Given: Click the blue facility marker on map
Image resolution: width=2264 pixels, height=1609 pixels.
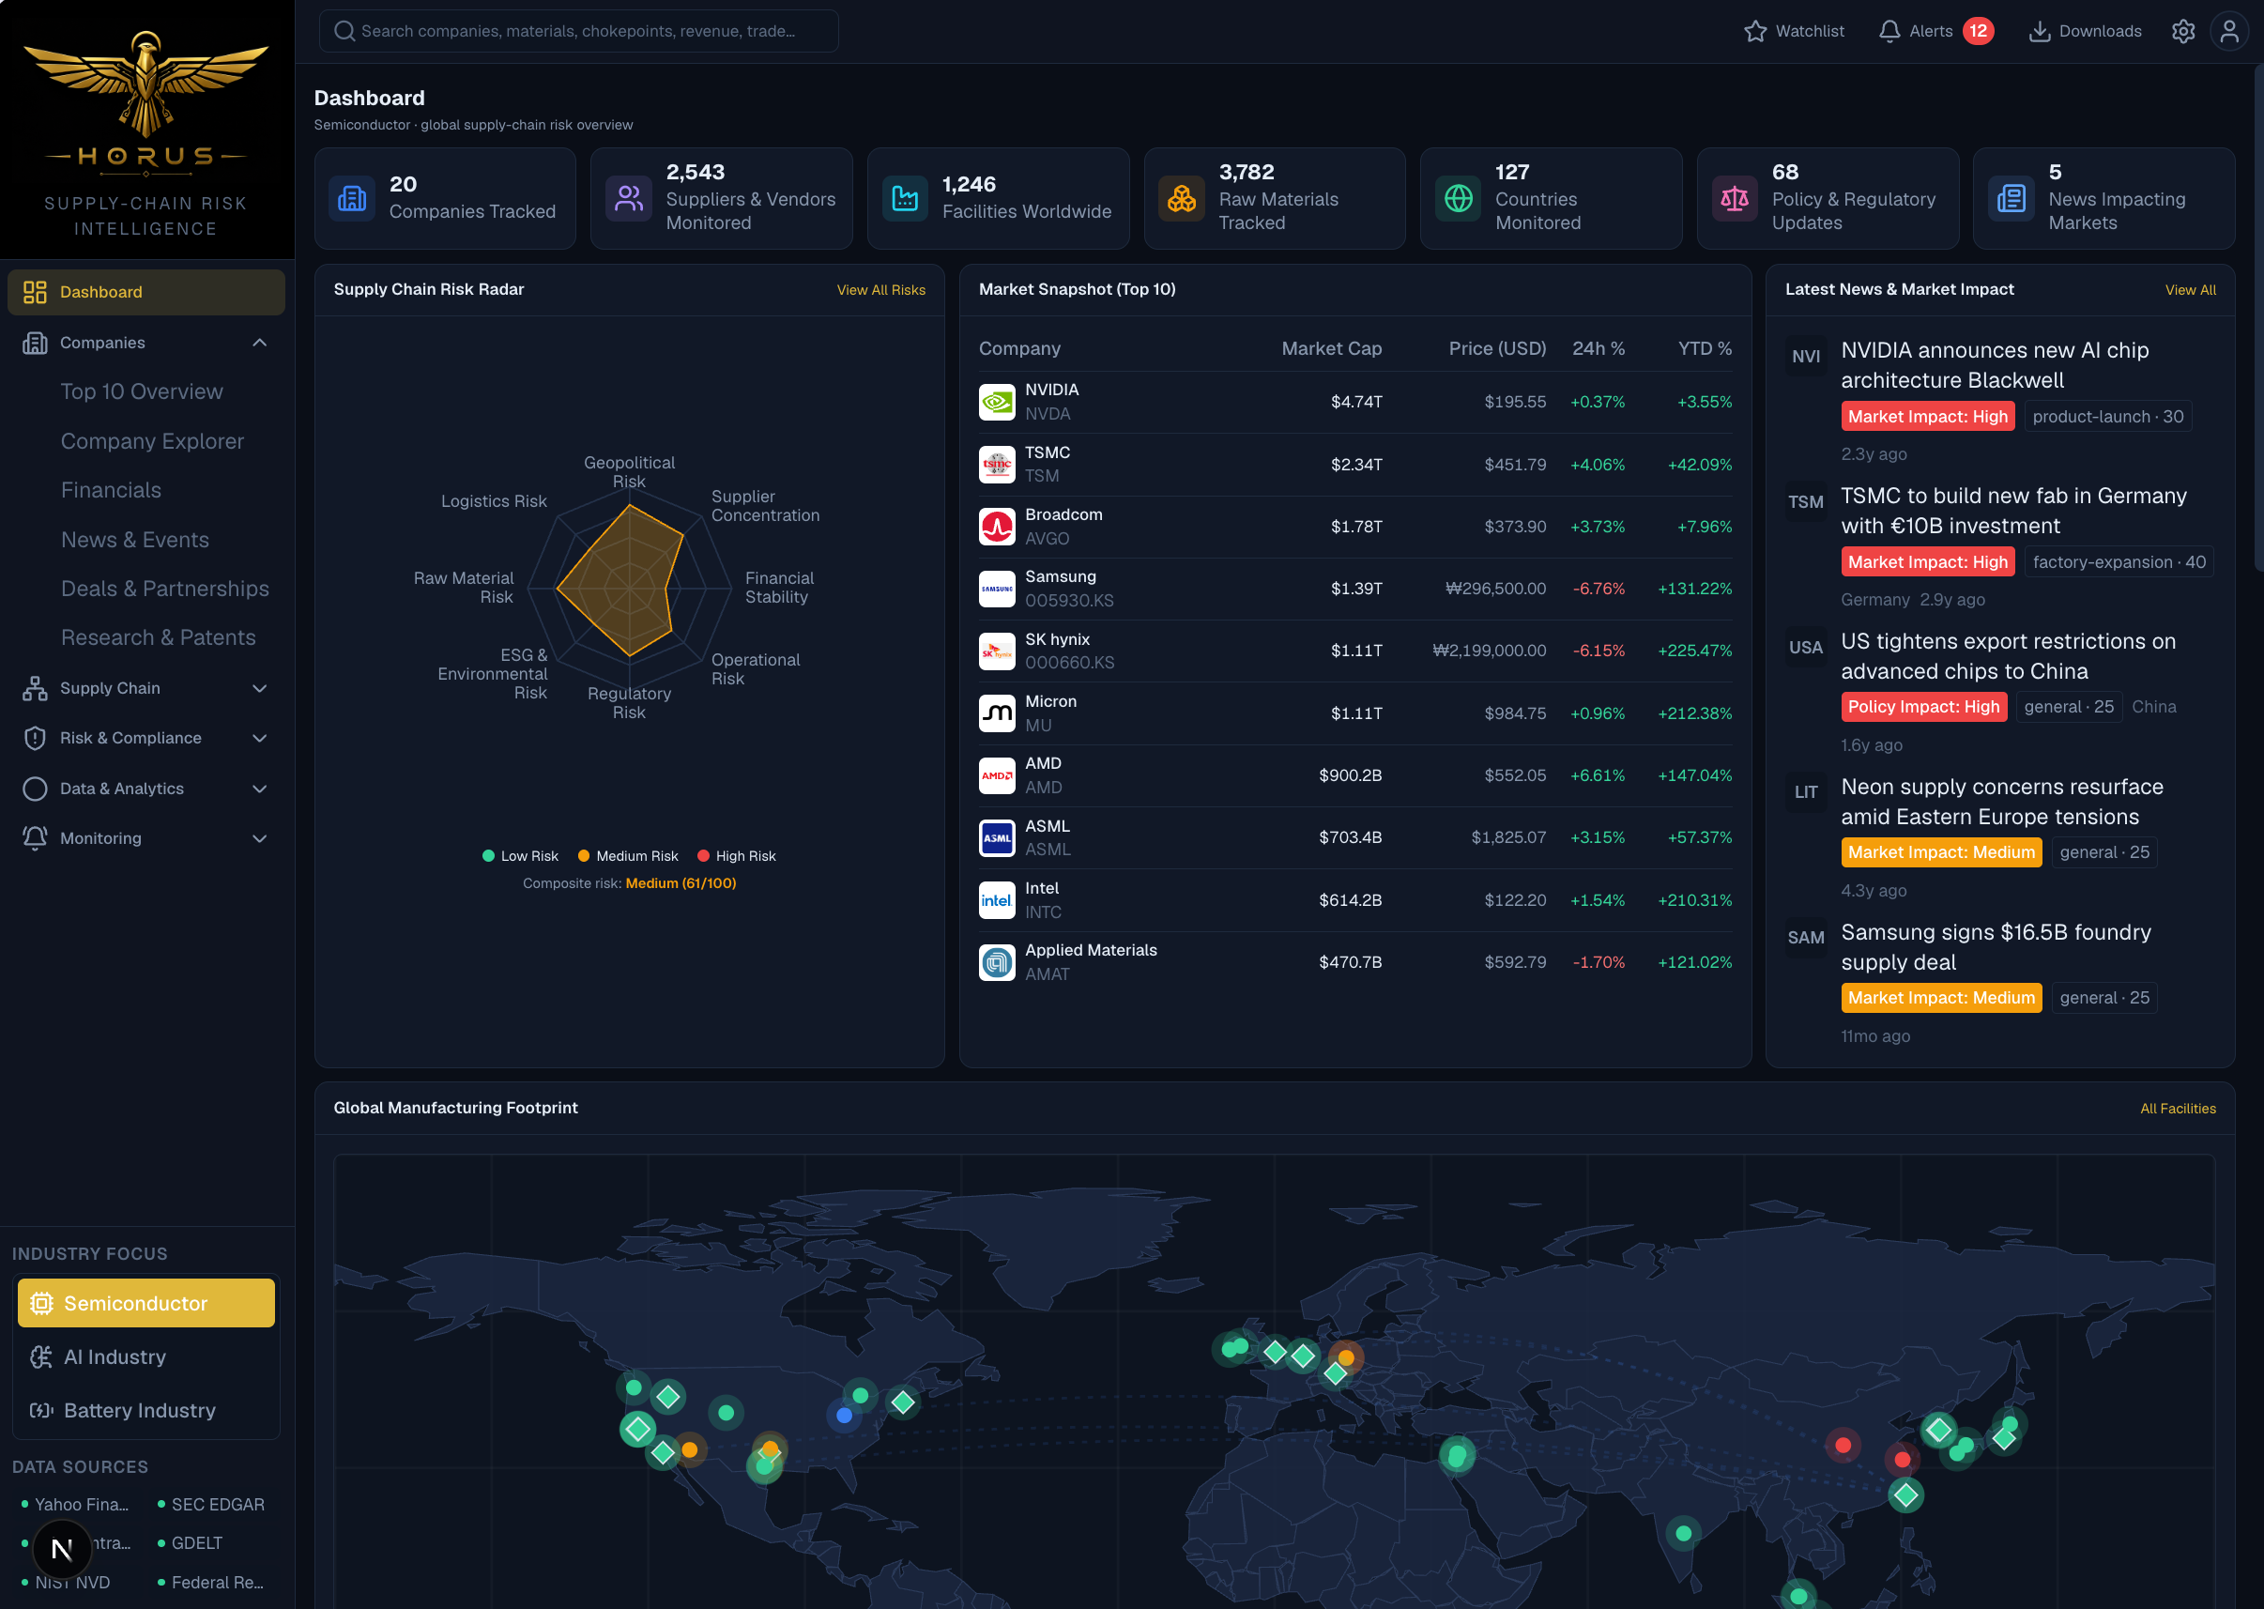Looking at the screenshot, I should [x=844, y=1416].
